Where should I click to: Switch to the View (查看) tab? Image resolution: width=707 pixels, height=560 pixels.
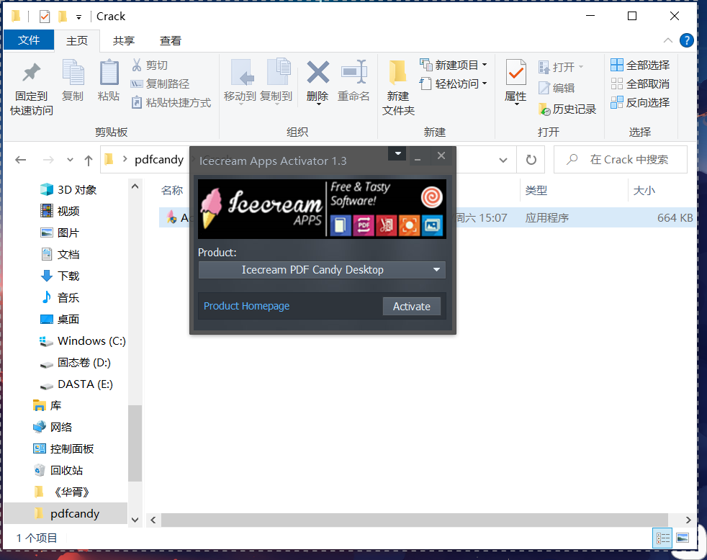[171, 40]
